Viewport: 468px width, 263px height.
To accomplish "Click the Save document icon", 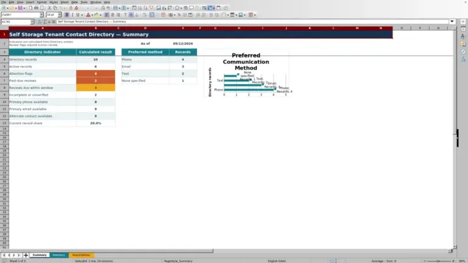I will click(20, 8).
